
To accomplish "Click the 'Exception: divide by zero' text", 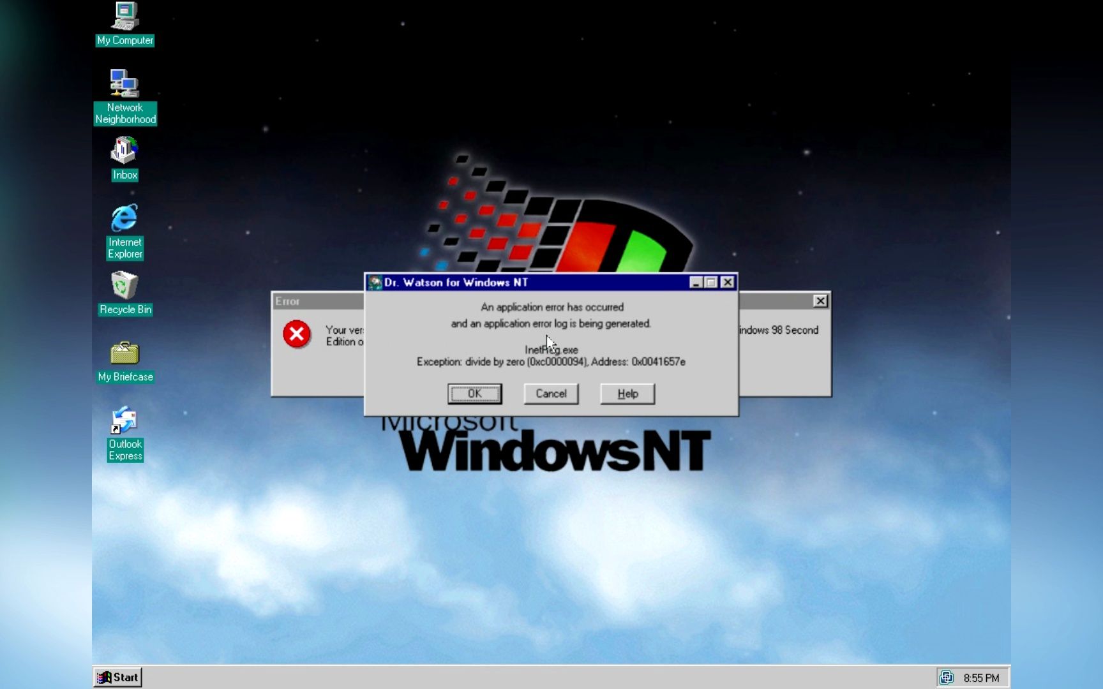I will (551, 362).
